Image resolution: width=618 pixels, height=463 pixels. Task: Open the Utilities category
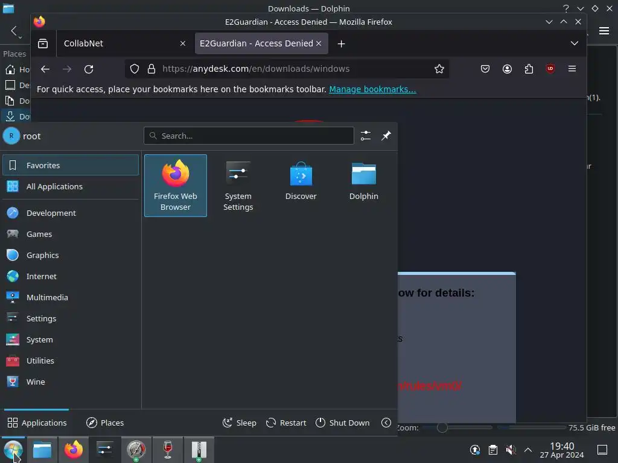coord(71,361)
